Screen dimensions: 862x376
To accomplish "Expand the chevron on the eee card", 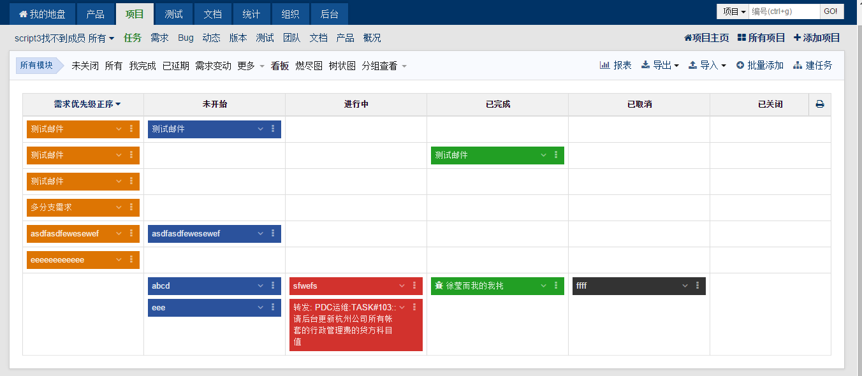I will click(x=260, y=307).
